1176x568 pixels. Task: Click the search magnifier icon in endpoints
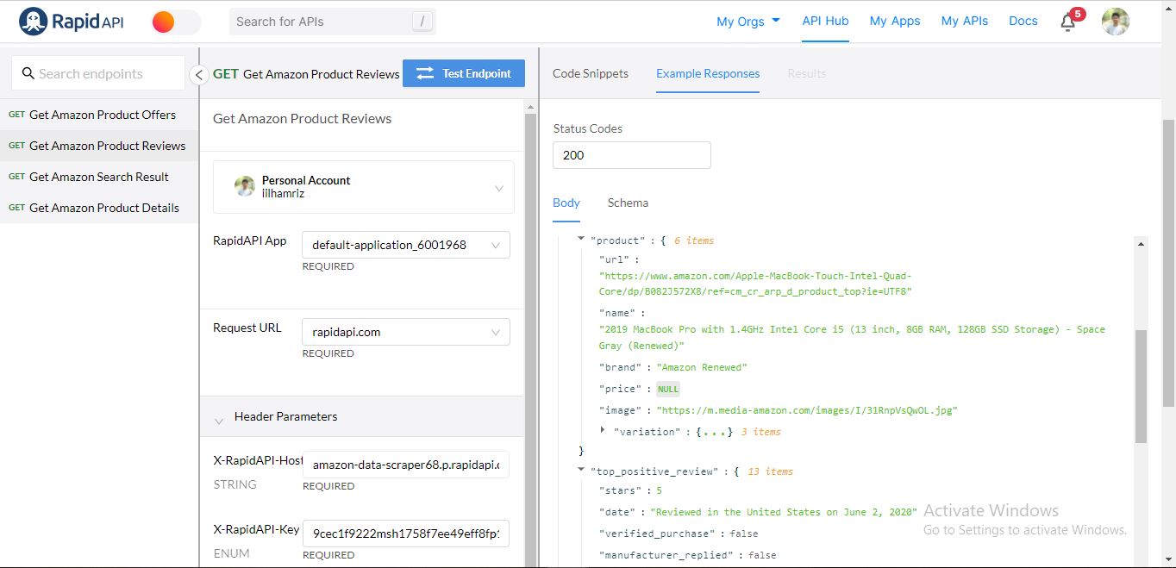click(28, 74)
